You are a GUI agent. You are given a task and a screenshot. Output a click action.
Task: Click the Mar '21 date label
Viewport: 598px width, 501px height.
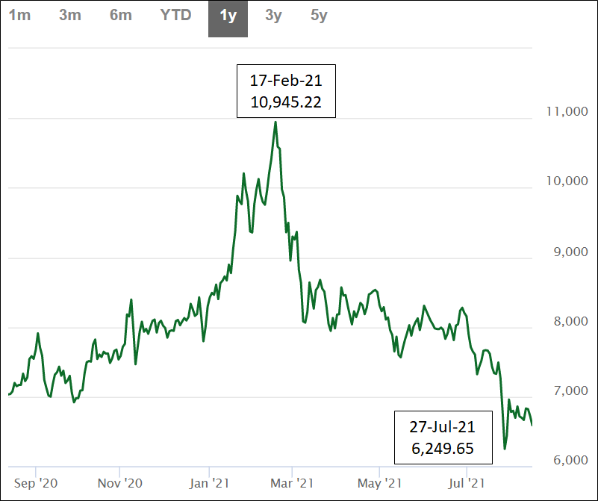click(x=295, y=482)
